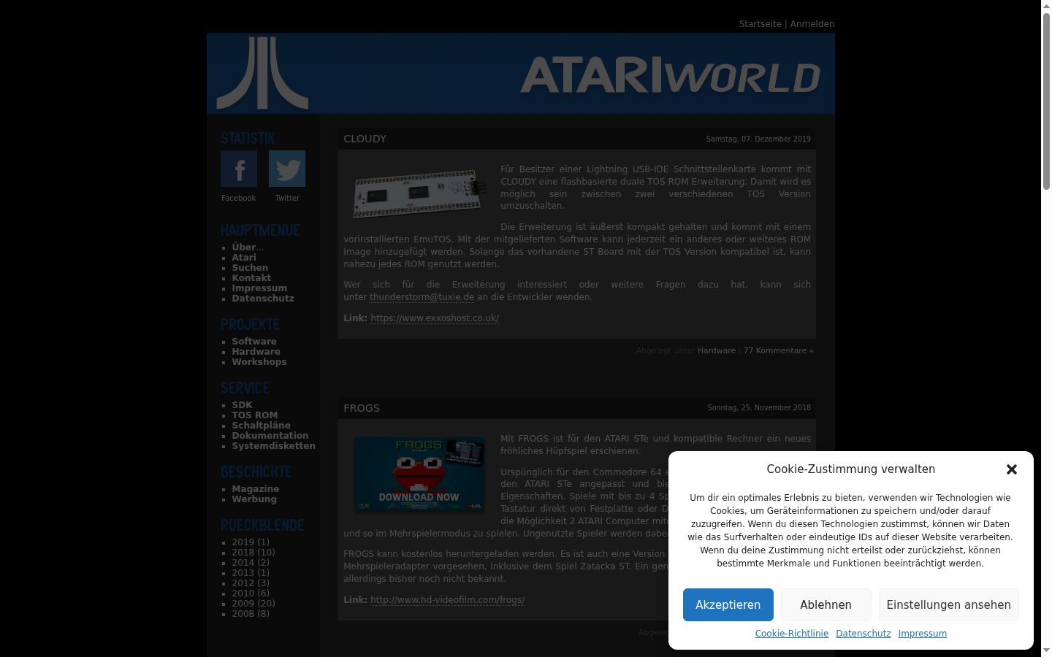Open the Hardware category under CLOUDY post
This screenshot has width=1052, height=657.
click(x=717, y=351)
